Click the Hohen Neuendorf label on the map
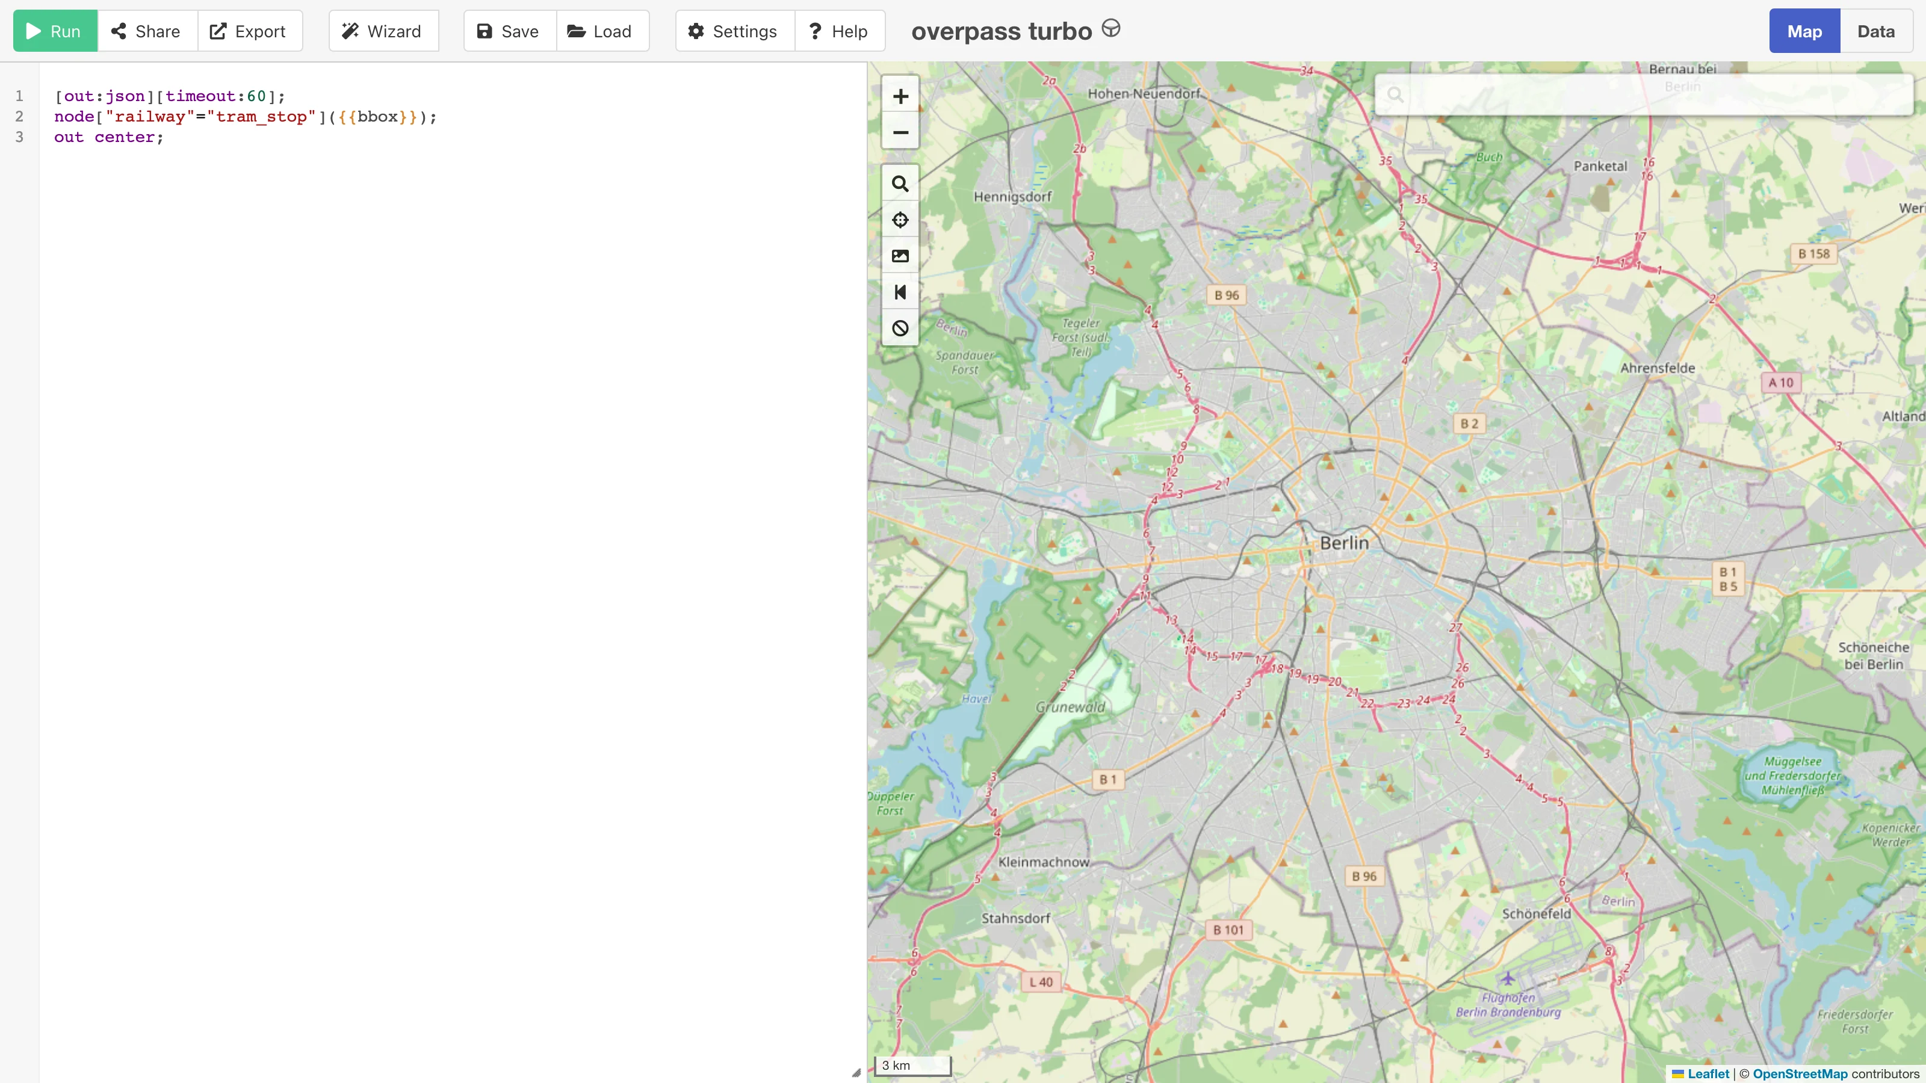1926x1083 pixels. click(1144, 93)
